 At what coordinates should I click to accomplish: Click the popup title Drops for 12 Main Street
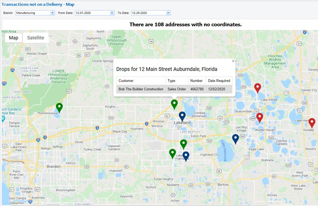point(167,69)
